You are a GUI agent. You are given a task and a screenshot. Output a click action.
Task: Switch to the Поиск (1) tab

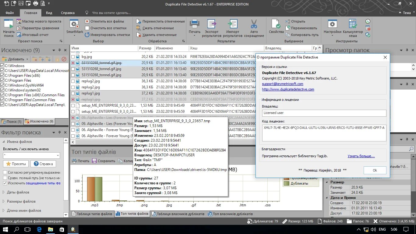12,122
